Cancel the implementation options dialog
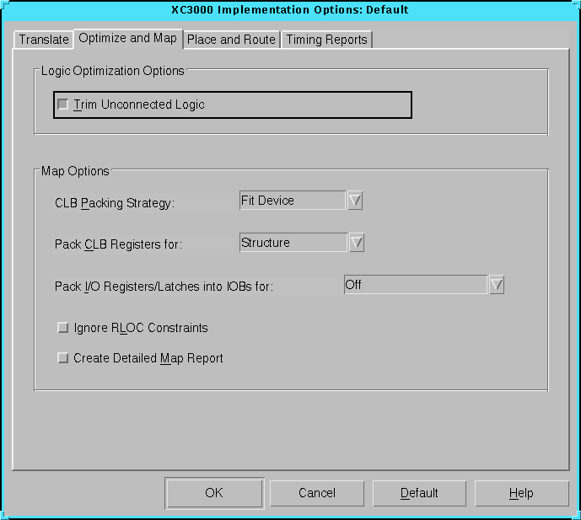Image resolution: width=581 pixels, height=520 pixels. [317, 493]
